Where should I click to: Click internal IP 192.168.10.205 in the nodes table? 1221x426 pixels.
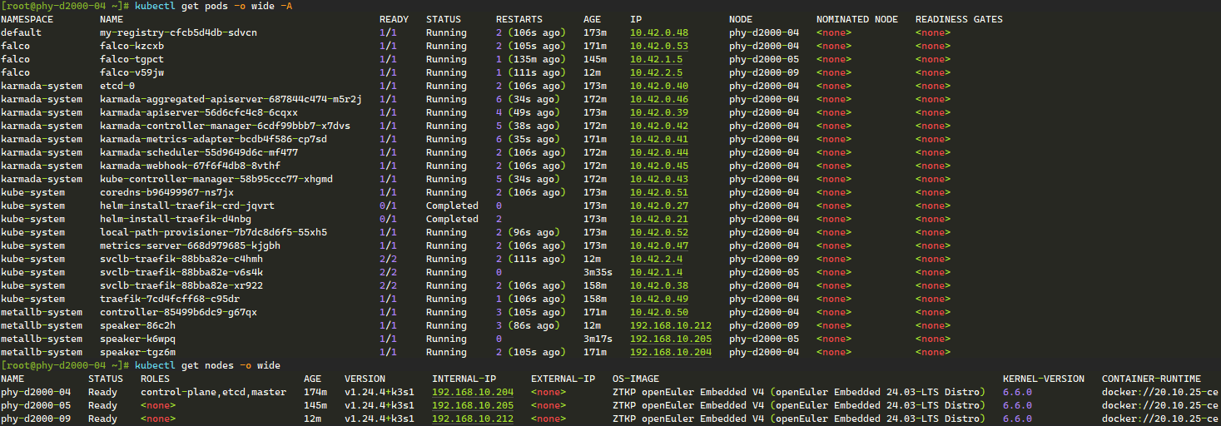pyautogui.click(x=473, y=405)
